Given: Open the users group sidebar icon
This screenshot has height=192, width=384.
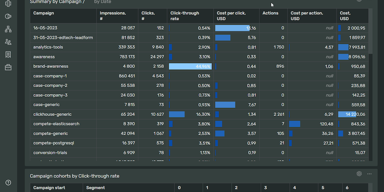Looking at the screenshot, I should point(8,42).
